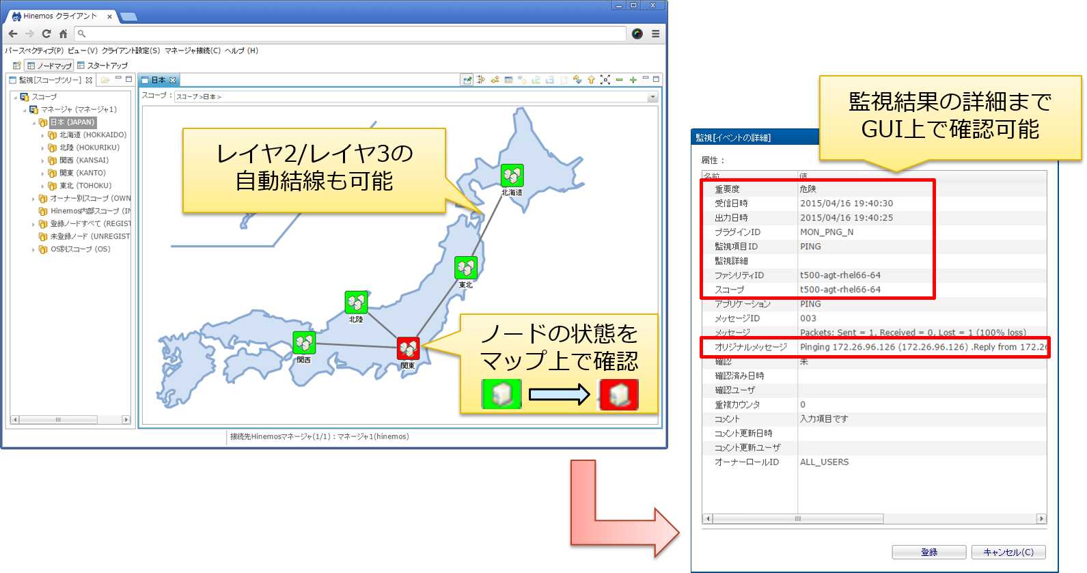Open the browser hamburger menu
Screen dimensions: 1087x573
[655, 33]
